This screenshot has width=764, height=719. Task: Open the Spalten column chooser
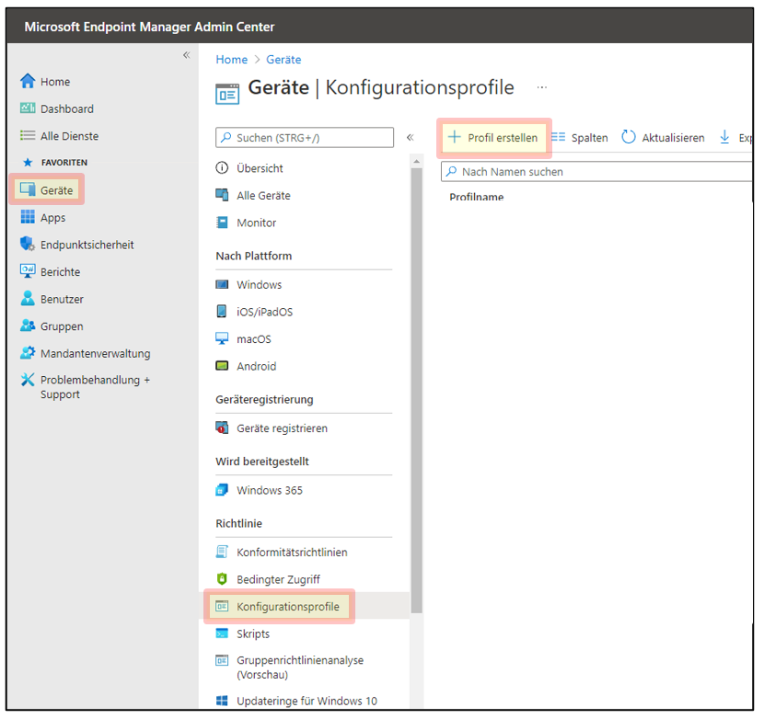[580, 138]
